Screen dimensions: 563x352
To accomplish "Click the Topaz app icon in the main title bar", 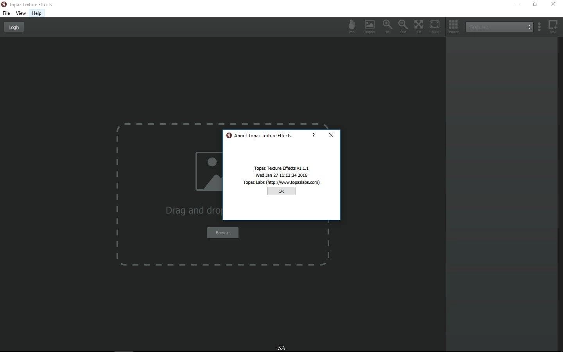I will pos(4,4).
